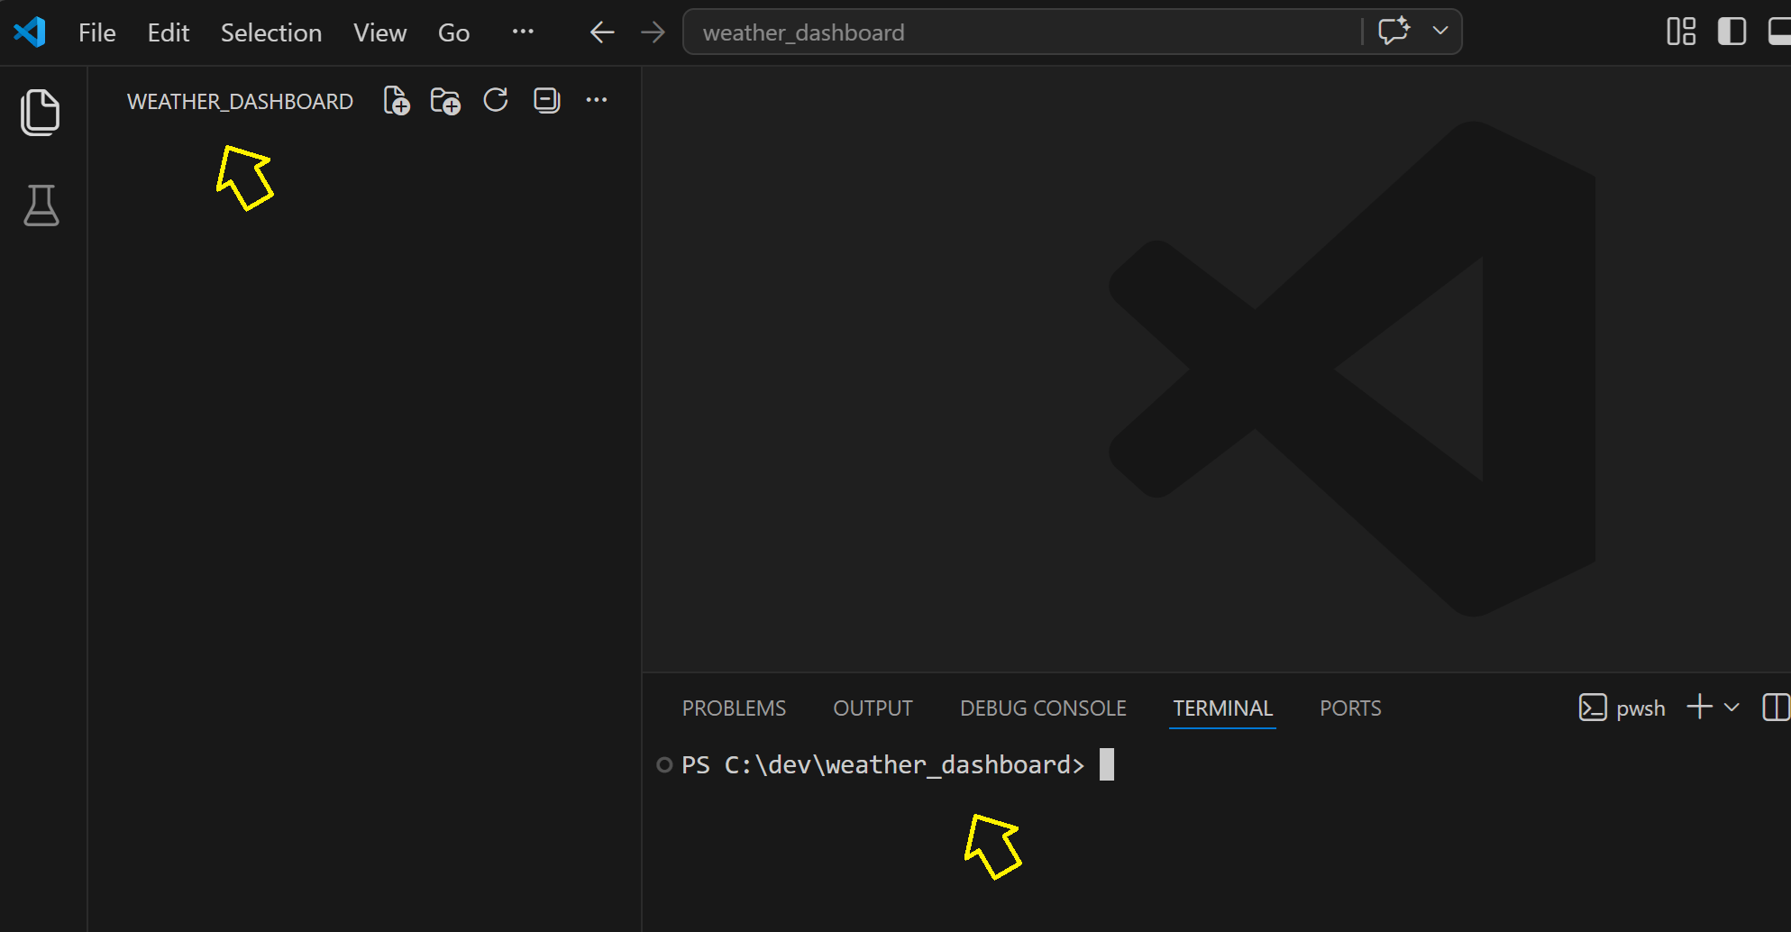Click the WEATHER_DASHBOARD explorer header
Screen dimensions: 1791x932
pos(240,101)
